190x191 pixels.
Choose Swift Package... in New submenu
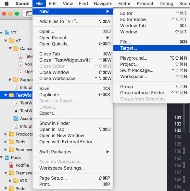152,70
